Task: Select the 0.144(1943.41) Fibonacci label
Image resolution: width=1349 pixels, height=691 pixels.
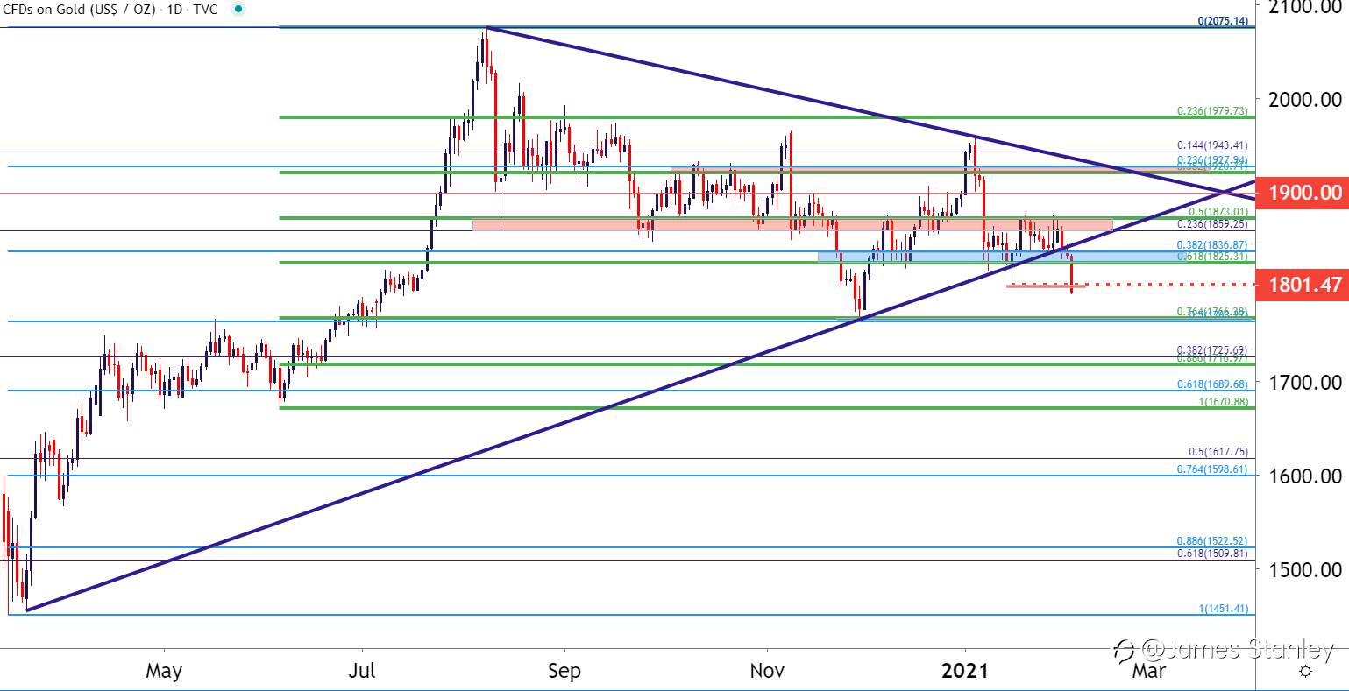Action: (1211, 145)
